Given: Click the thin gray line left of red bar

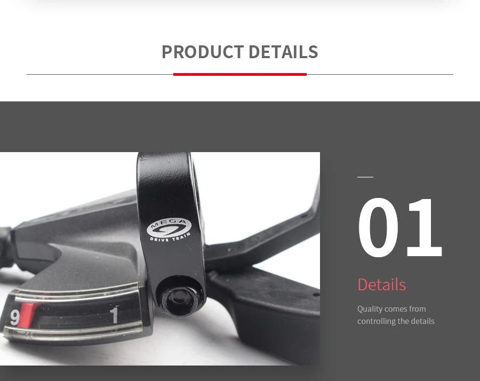Looking at the screenshot, I should [100, 74].
